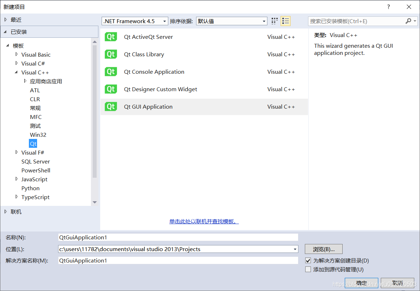
Task: Click the tree scrollbar down arrow
Action: pyautogui.click(x=94, y=202)
